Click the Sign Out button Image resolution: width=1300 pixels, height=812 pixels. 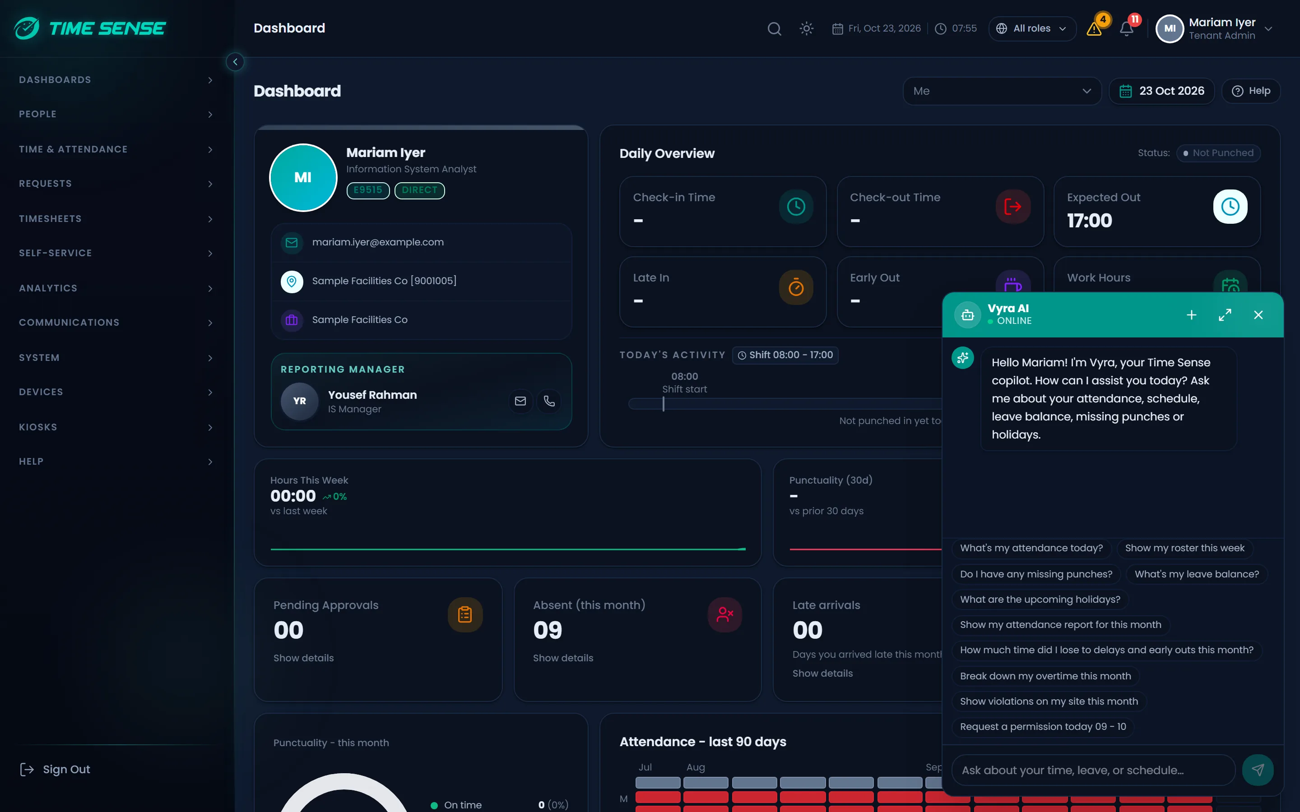click(55, 769)
